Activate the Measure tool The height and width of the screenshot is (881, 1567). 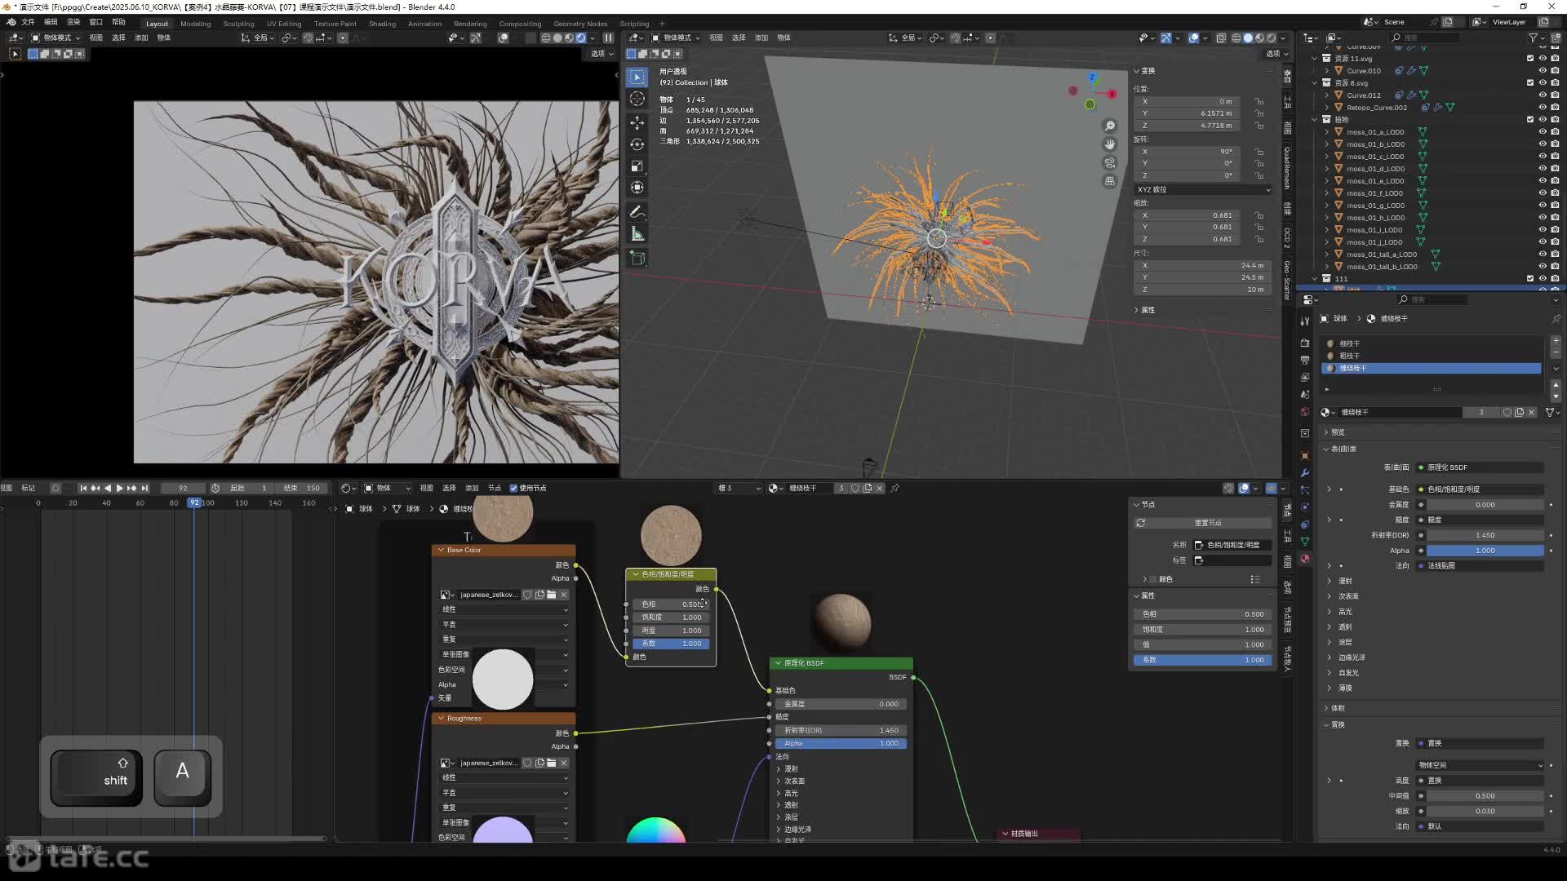pyautogui.click(x=637, y=234)
